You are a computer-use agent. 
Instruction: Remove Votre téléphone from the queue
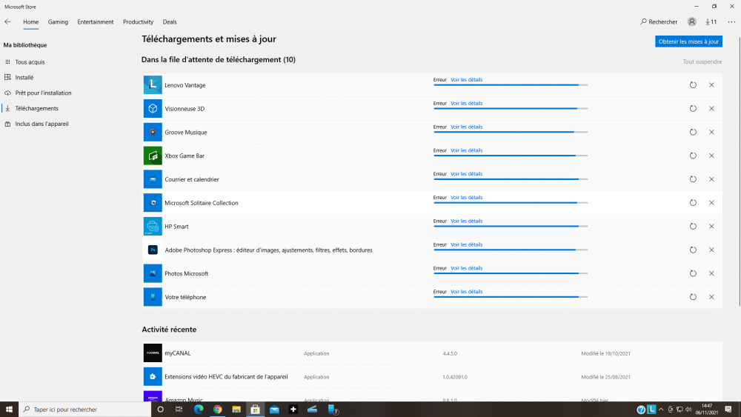[x=711, y=297]
